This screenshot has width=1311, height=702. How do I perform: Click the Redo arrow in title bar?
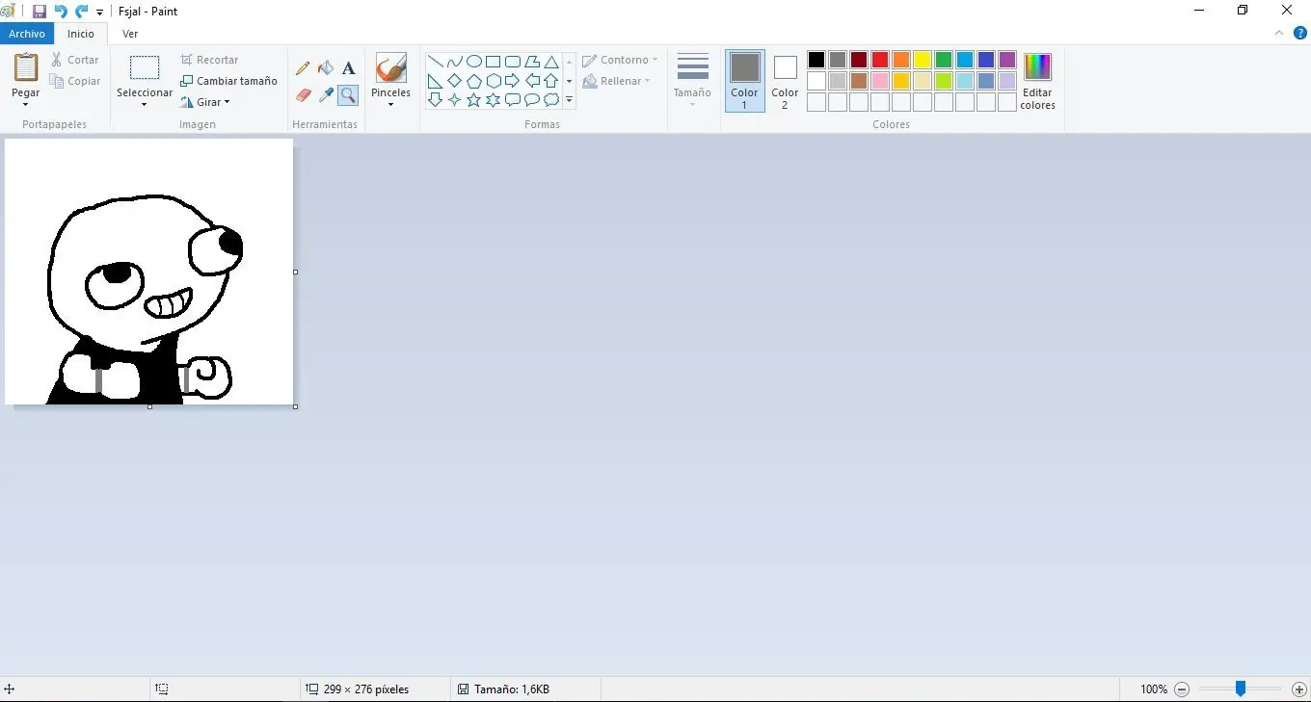[x=82, y=12]
